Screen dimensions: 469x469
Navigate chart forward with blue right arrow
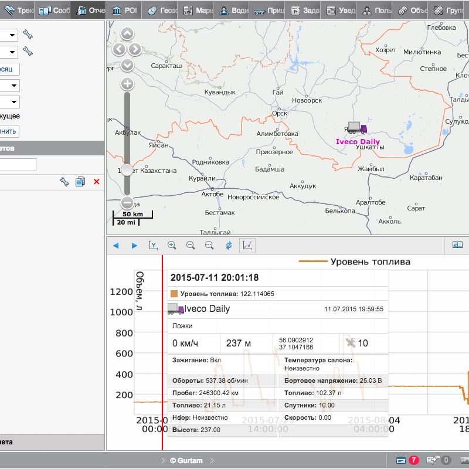point(135,245)
